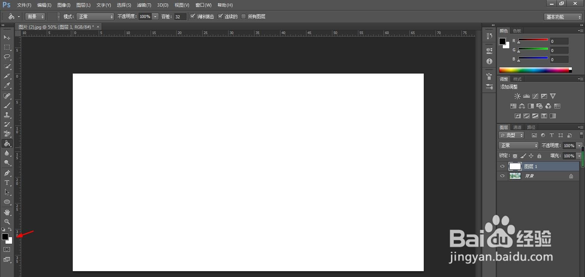
Task: Click the tolerance input field (容差)
Action: pos(180,16)
